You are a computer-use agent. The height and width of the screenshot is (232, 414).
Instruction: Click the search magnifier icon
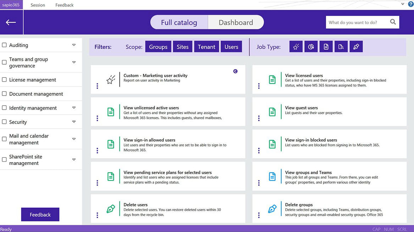pyautogui.click(x=393, y=22)
